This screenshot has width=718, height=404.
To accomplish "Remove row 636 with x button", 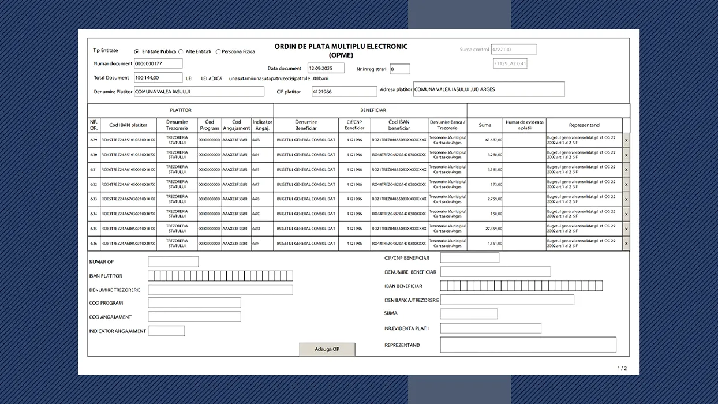I will point(626,244).
